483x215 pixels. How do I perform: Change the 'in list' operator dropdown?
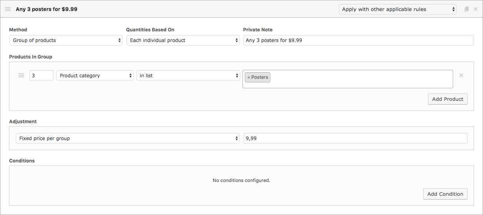tap(188, 75)
